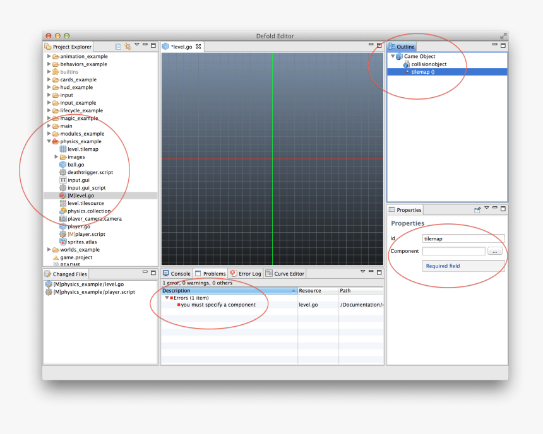Click the sprites.atlas file icon
Screen dimensions: 543x434
click(63, 242)
